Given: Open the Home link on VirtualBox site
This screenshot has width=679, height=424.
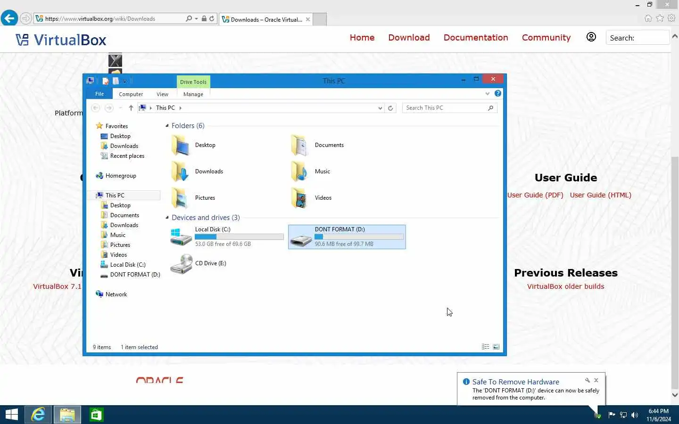Looking at the screenshot, I should coord(362,37).
